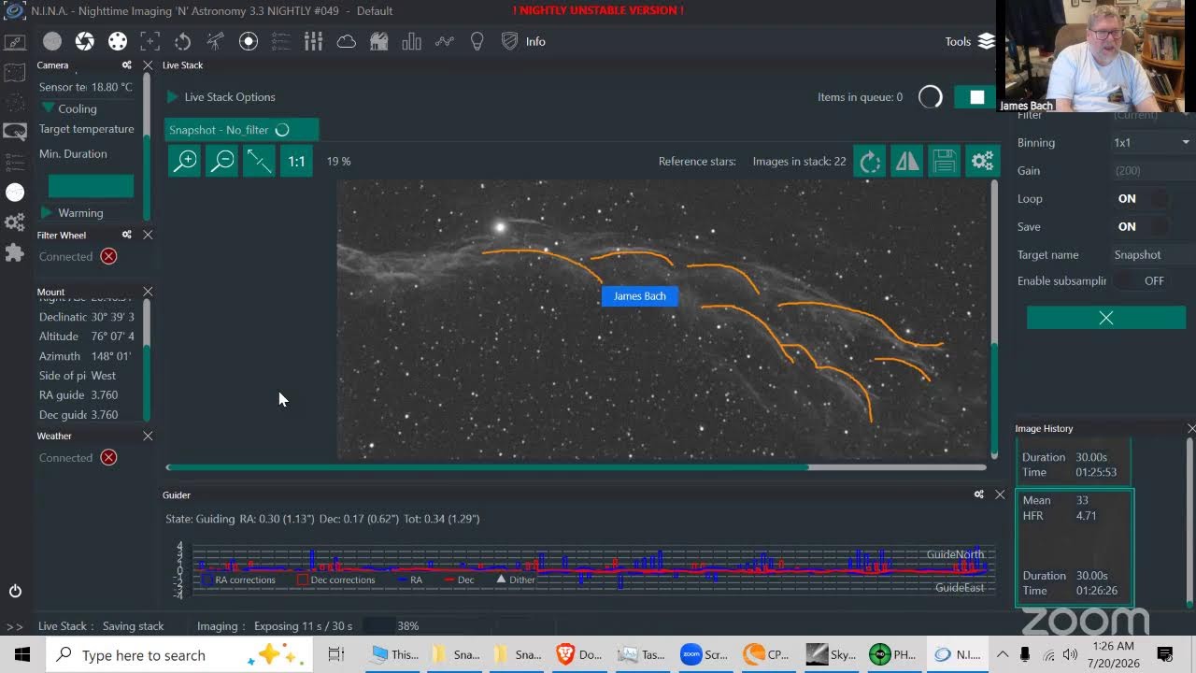Click the flip image mirror icon
Image resolution: width=1196 pixels, height=673 pixels.
tap(907, 162)
